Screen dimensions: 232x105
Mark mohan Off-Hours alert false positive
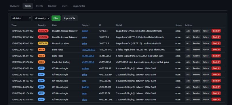click(206, 68)
